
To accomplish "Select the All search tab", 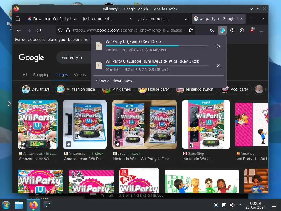I will [x=25, y=75].
